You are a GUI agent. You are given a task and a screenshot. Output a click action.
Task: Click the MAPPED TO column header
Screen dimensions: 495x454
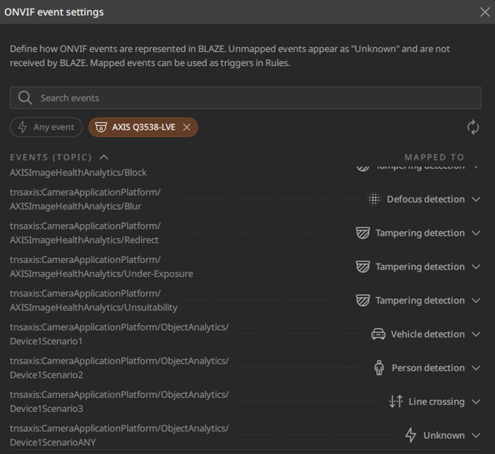[x=435, y=157]
